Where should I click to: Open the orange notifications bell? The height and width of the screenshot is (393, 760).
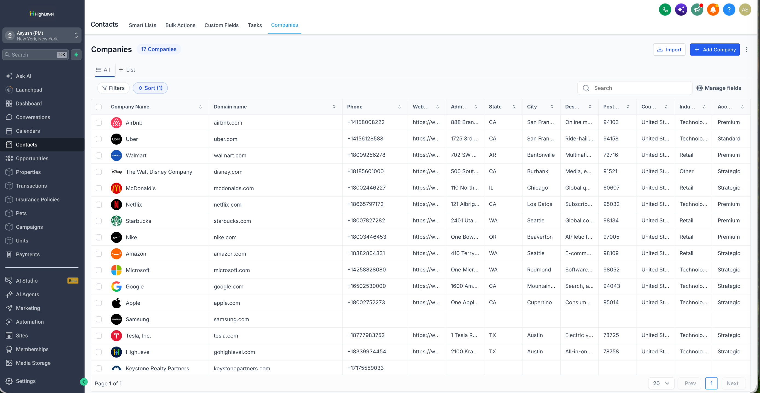tap(713, 10)
